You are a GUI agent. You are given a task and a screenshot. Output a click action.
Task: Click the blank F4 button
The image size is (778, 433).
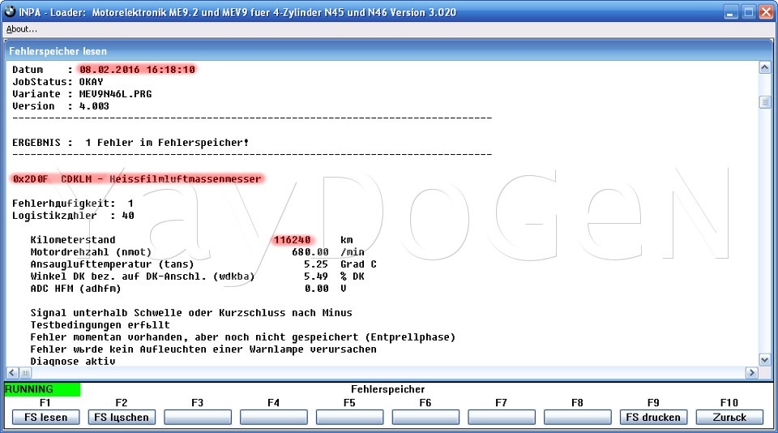click(x=273, y=417)
